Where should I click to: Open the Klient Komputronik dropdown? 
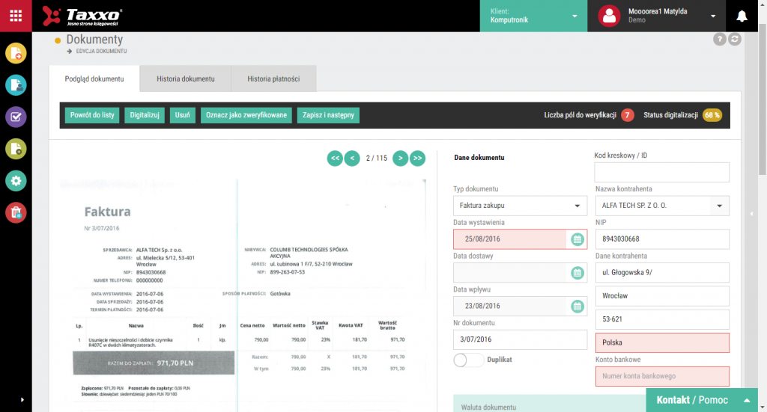[x=533, y=16]
